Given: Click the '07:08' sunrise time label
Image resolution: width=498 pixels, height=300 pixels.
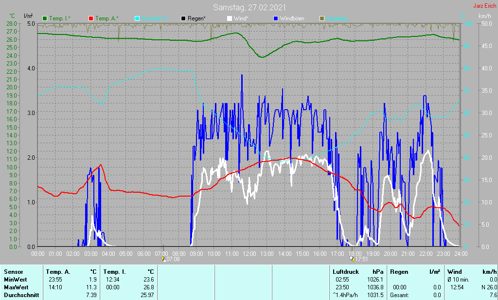Looking at the screenshot, I should (173, 259).
